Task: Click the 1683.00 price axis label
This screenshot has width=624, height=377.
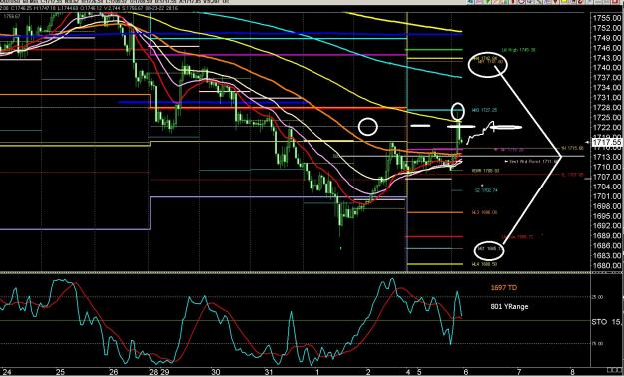Action: [x=607, y=255]
